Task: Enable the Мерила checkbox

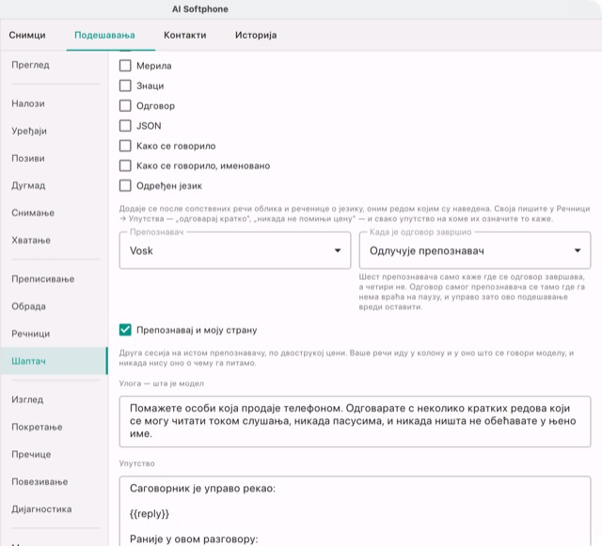Action: click(125, 66)
